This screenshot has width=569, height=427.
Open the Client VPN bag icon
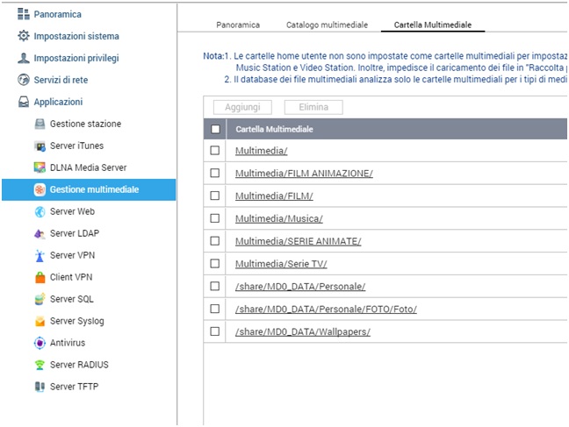click(x=40, y=277)
